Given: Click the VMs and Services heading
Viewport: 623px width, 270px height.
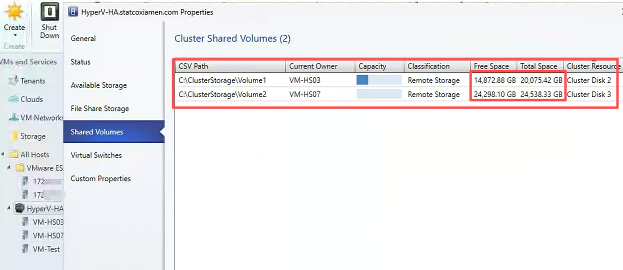Looking at the screenshot, I should [x=28, y=62].
